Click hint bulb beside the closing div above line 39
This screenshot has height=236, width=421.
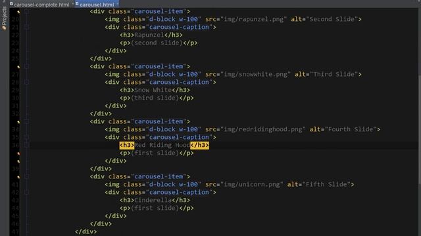18,161
